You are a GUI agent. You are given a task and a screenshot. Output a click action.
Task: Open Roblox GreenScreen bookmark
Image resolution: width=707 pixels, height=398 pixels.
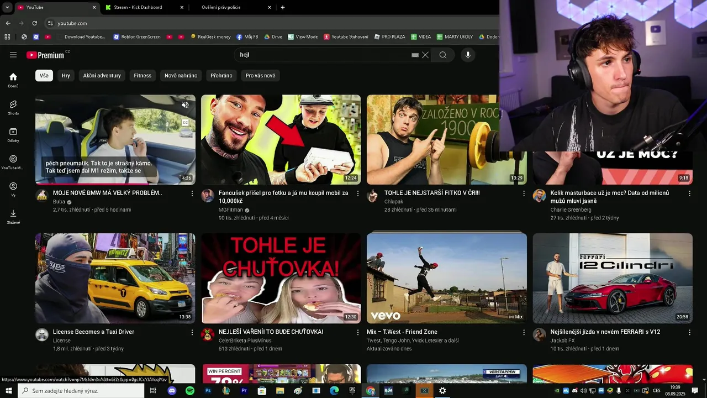[x=137, y=37]
